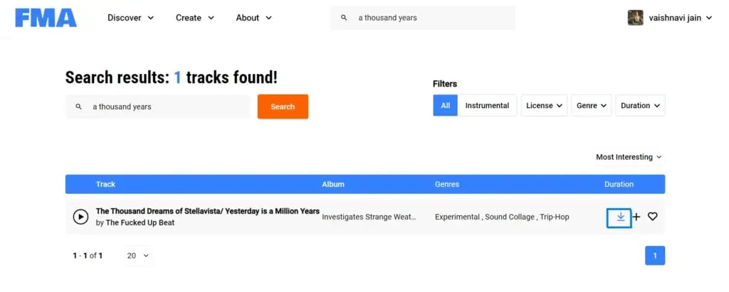The image size is (729, 292).
Task: Click the FMA logo
Action: click(46, 18)
